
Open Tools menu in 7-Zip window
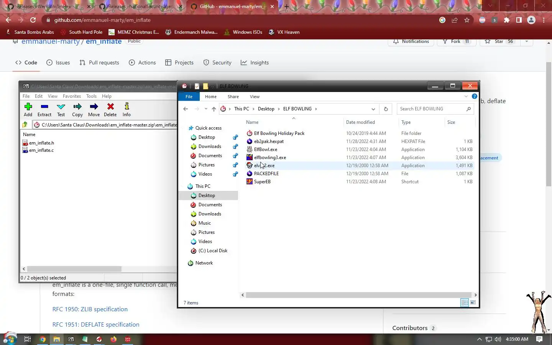coord(91,96)
